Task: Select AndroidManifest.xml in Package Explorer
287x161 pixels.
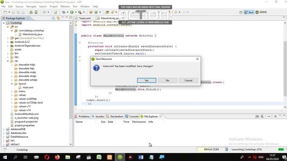Action: tap(26, 114)
